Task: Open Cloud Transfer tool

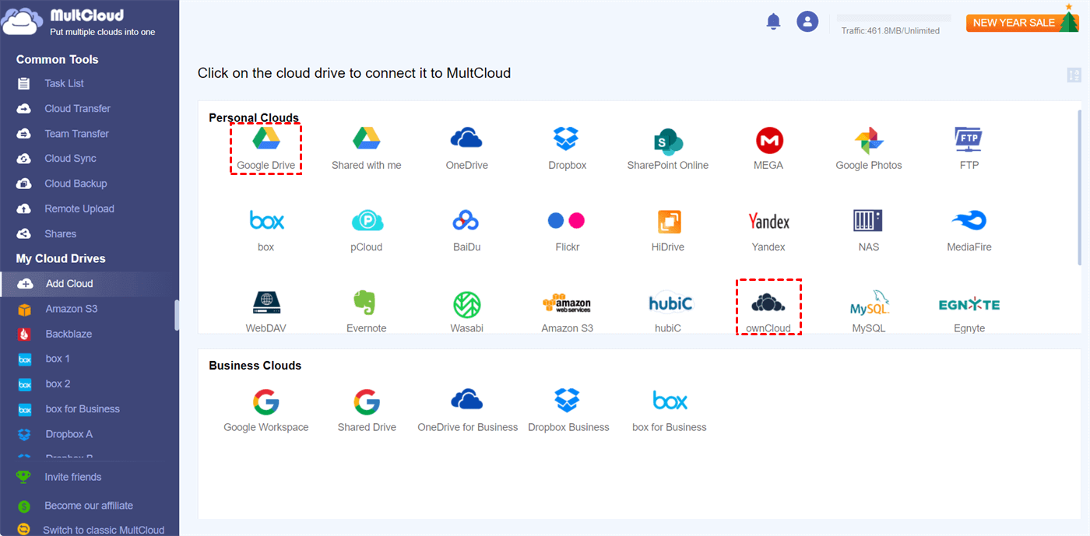Action: 77,108
